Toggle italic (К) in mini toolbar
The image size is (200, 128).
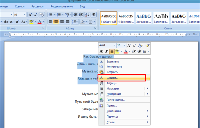point(106,51)
